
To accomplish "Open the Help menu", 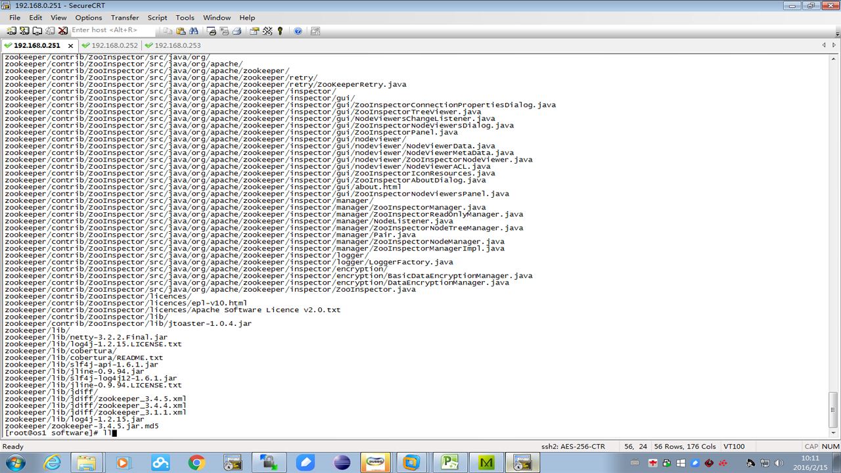I will (x=247, y=18).
